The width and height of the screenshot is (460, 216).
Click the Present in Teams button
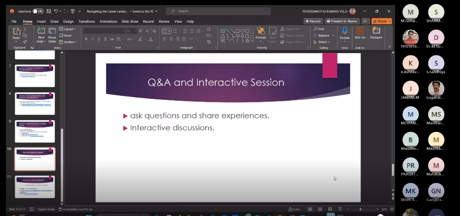tap(342, 21)
